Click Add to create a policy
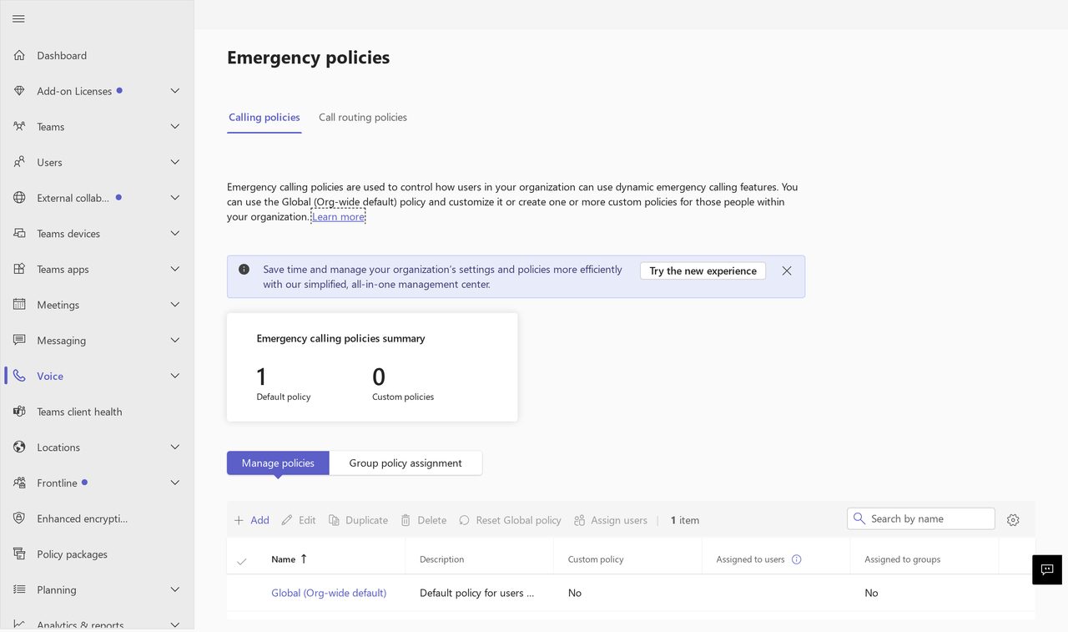The width and height of the screenshot is (1068, 632). point(251,520)
